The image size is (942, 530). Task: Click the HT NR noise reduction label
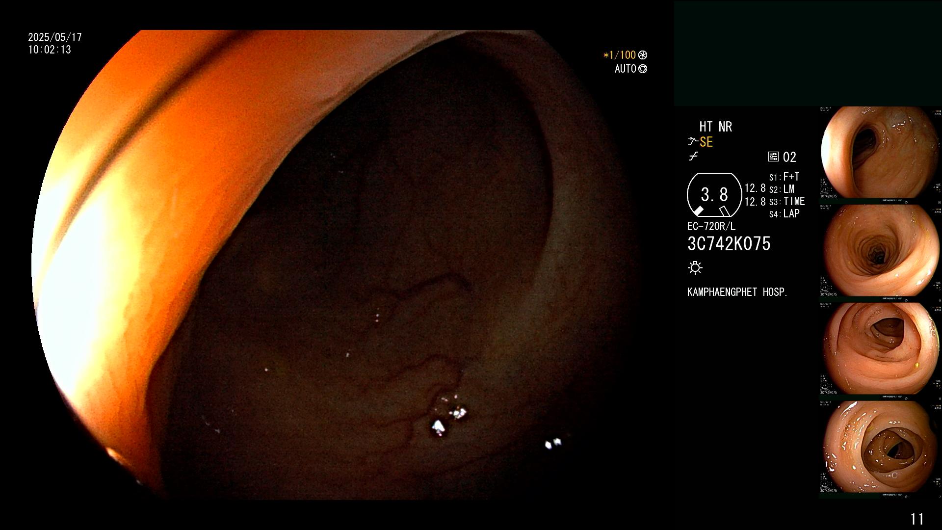coord(716,127)
